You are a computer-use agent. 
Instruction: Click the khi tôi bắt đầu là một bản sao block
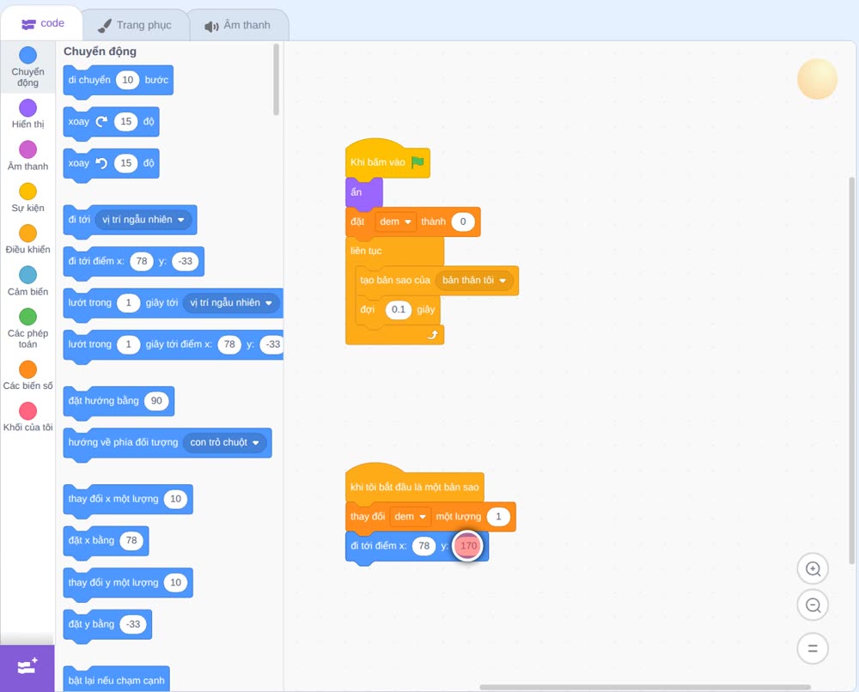[415, 485]
